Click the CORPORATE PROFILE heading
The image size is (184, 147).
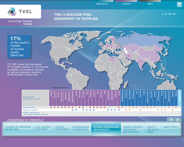pyautogui.click(x=26, y=120)
